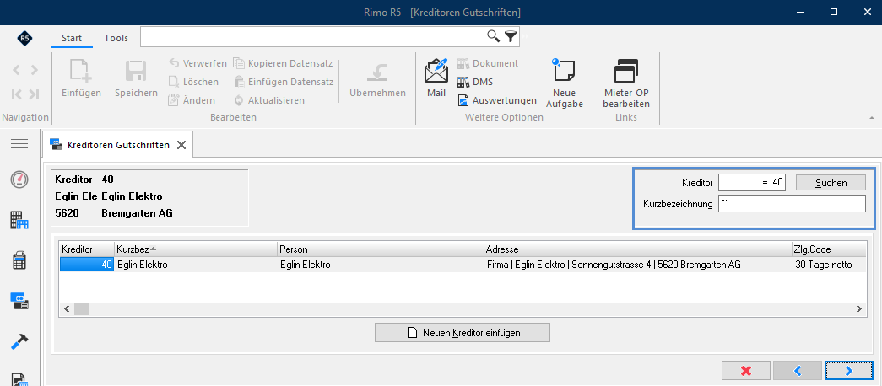
Task: Close the Kreditoren Gutschriften tab
Action: [181, 145]
